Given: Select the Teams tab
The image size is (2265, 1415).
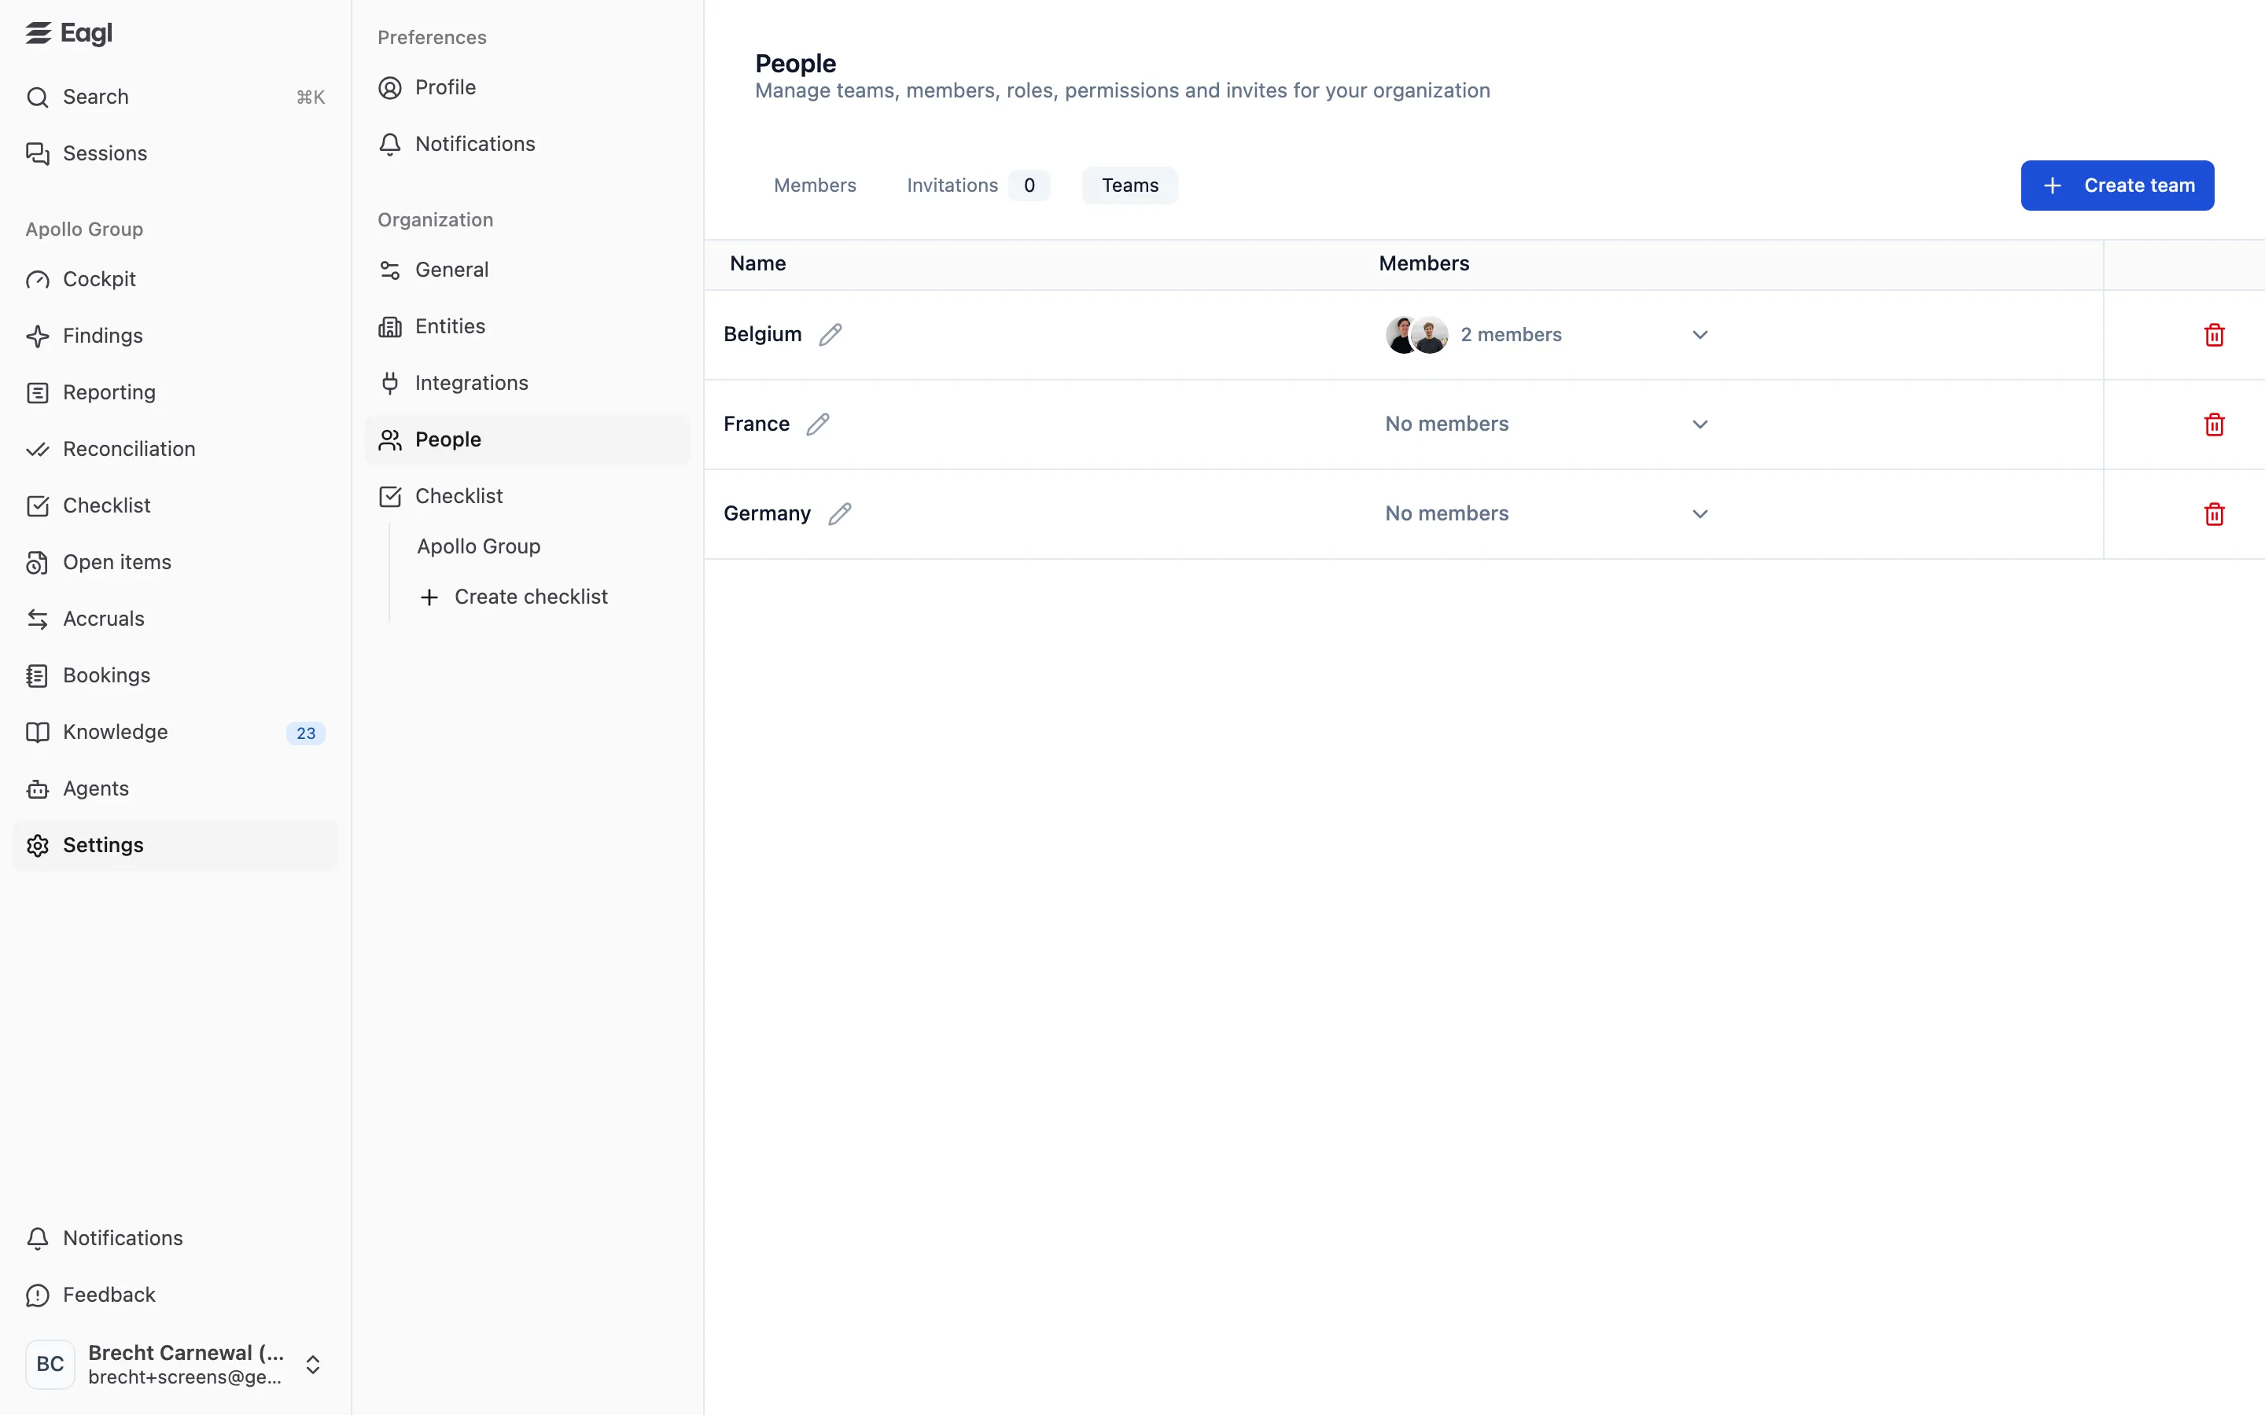Looking at the screenshot, I should [1129, 186].
